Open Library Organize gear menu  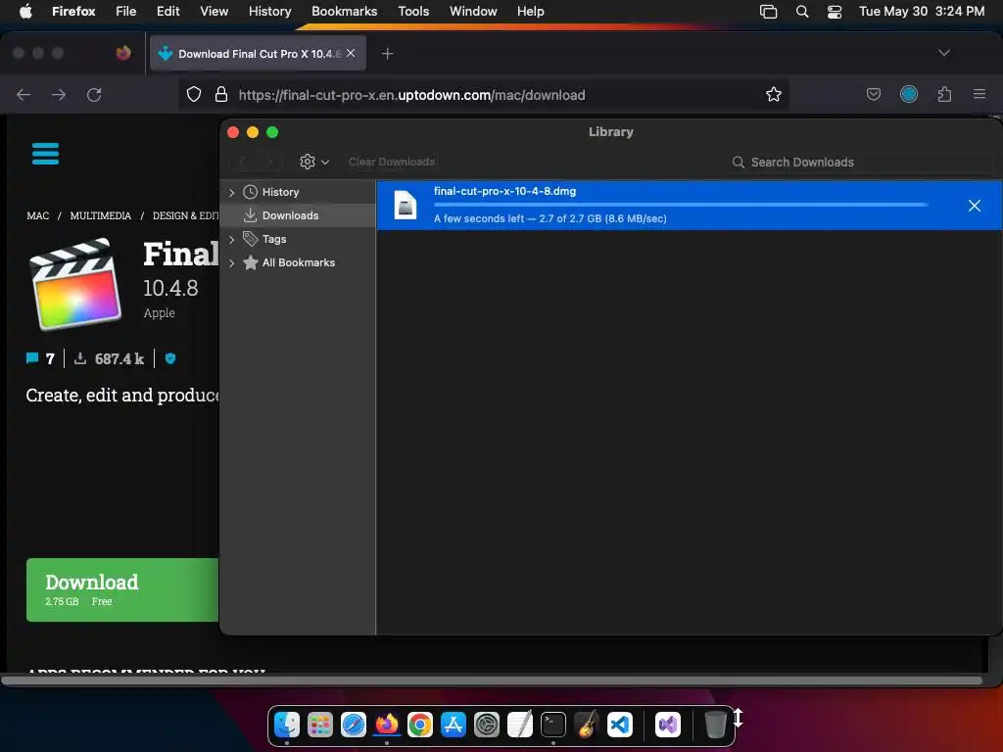(x=314, y=162)
